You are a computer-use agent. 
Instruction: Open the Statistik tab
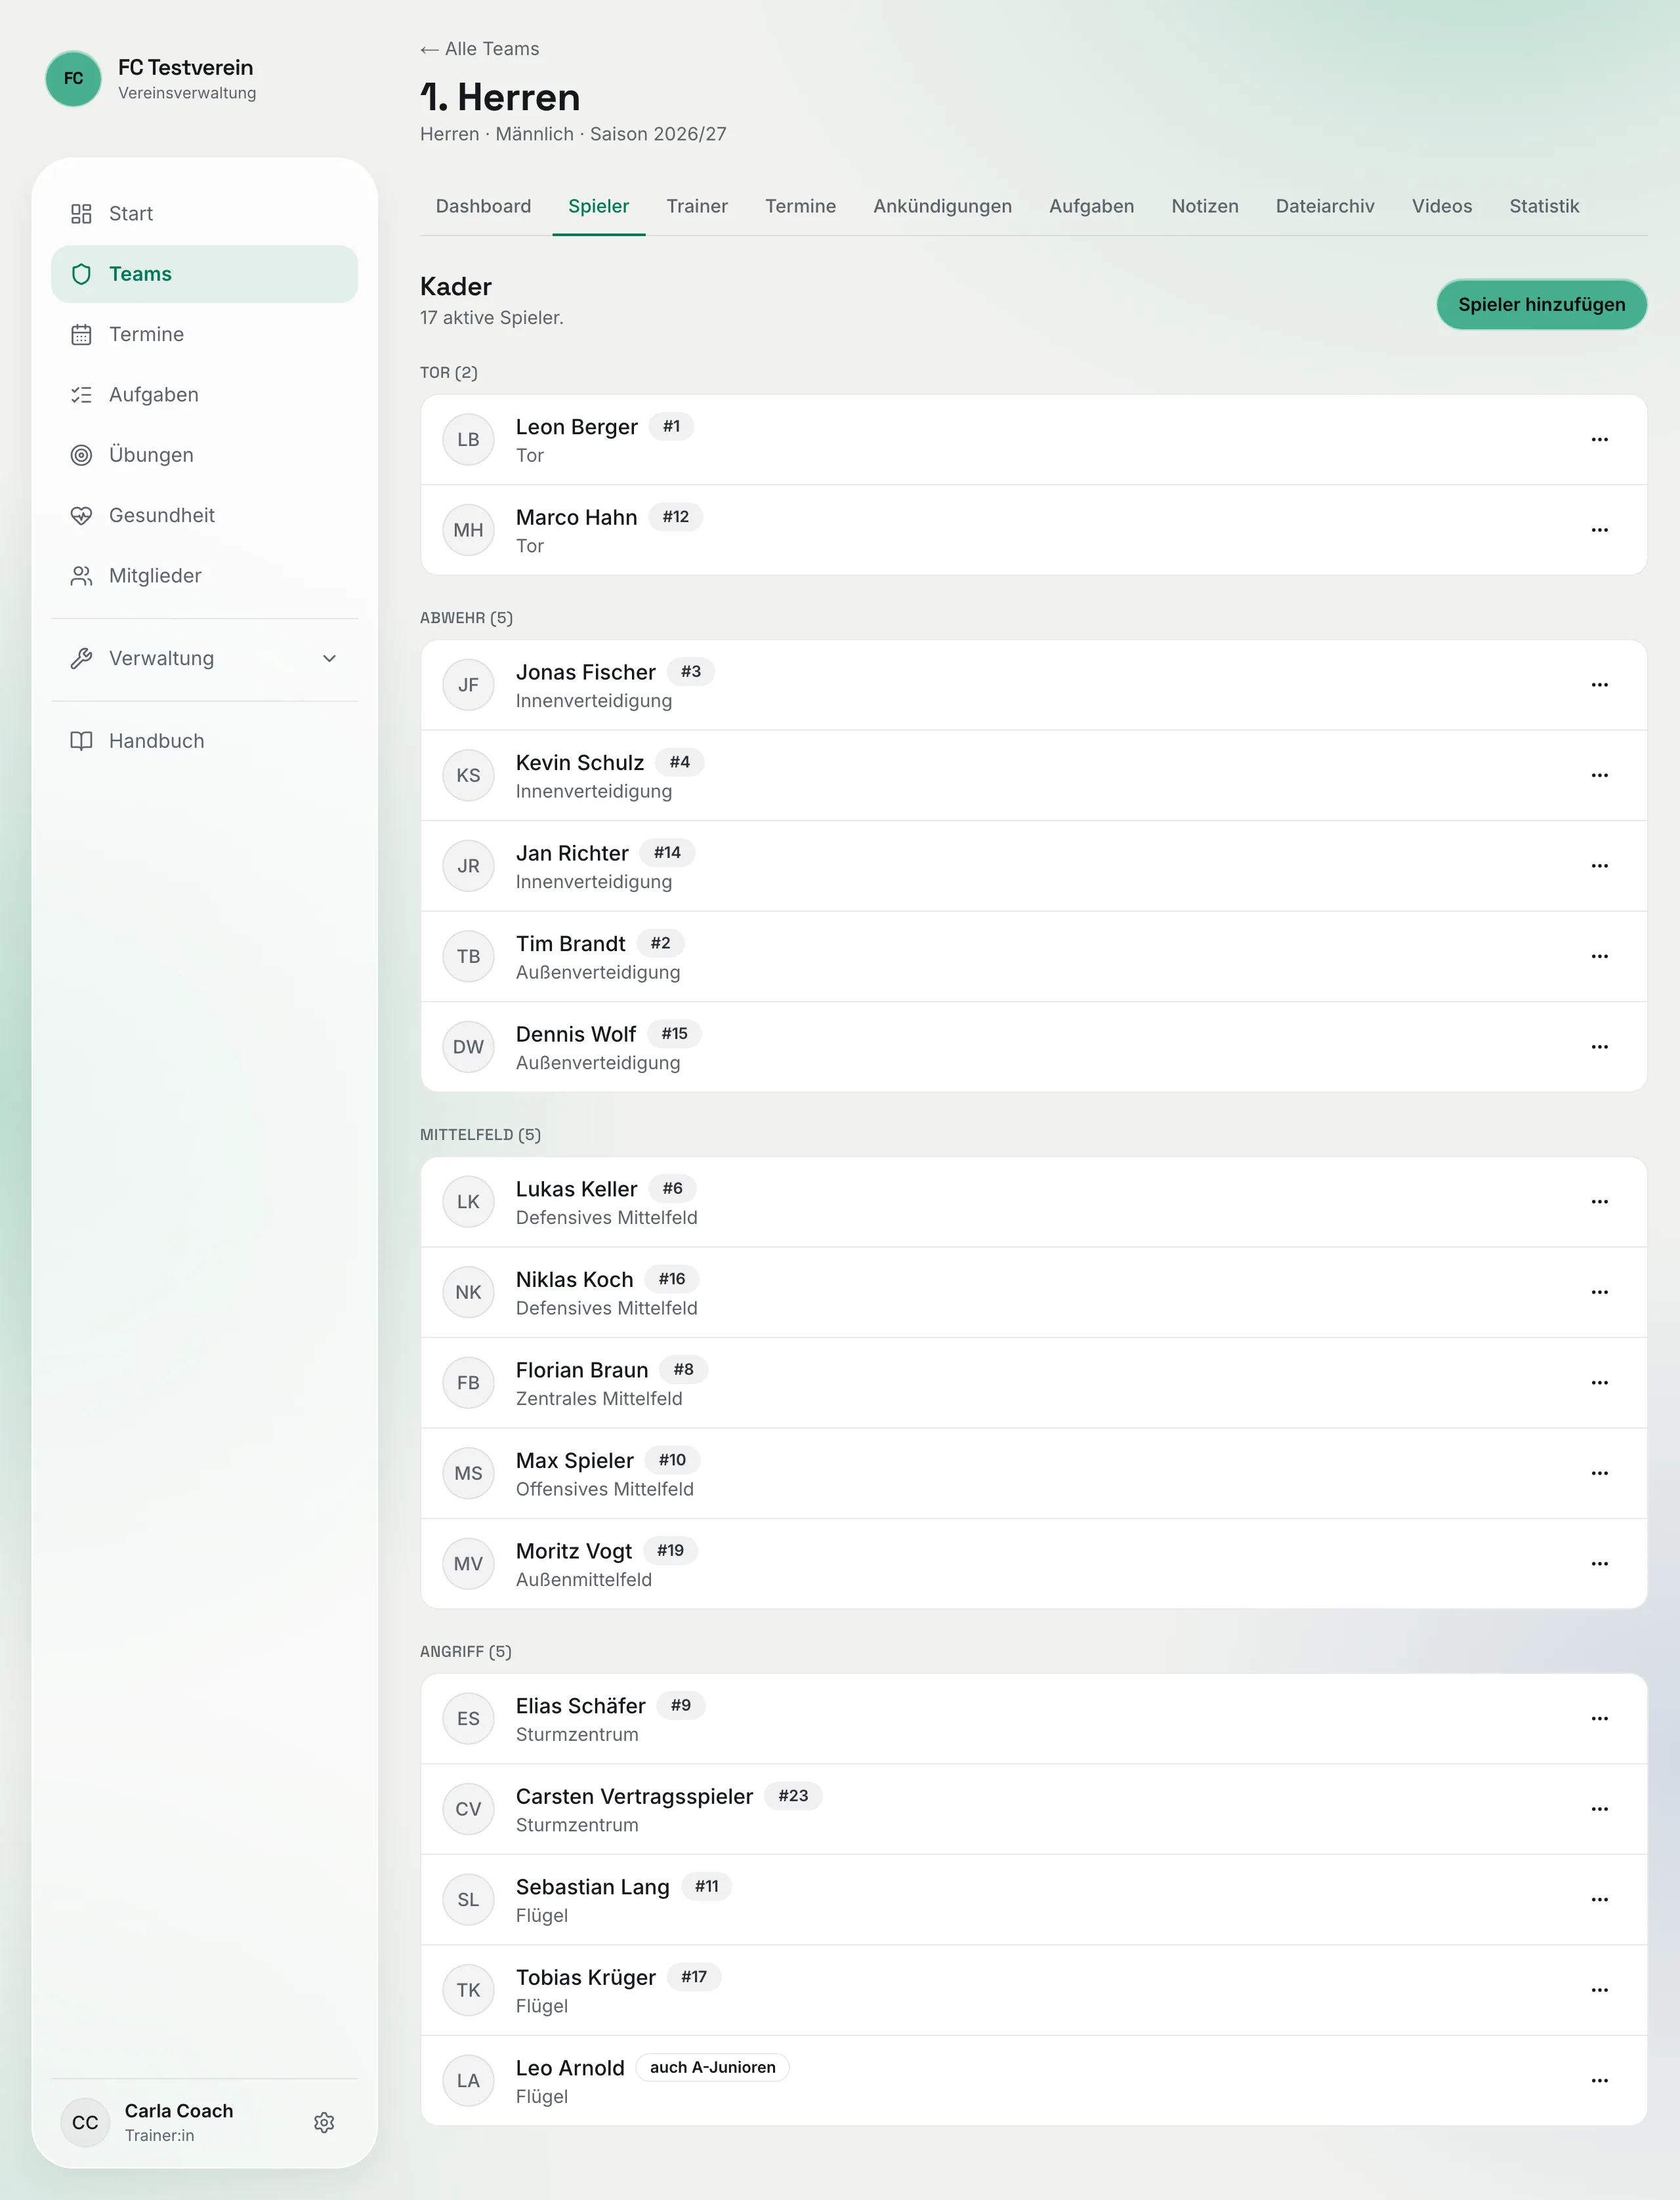point(1544,206)
